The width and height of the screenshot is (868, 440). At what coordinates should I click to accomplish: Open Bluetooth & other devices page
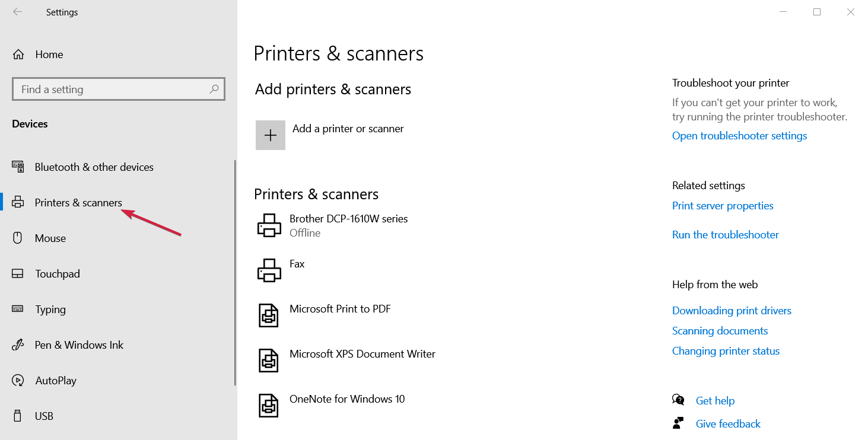[94, 167]
